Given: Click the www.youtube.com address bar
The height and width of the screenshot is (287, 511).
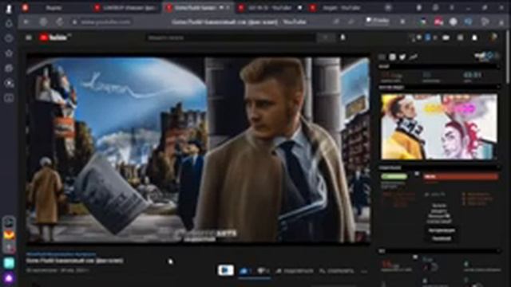Looking at the screenshot, I should coord(105,22).
